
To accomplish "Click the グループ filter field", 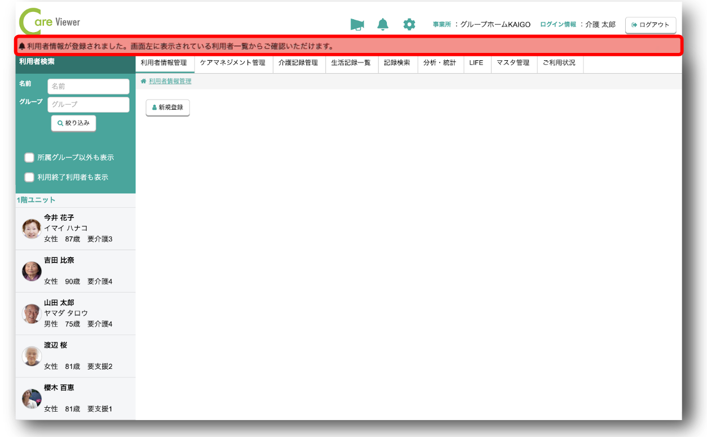I will 89,105.
